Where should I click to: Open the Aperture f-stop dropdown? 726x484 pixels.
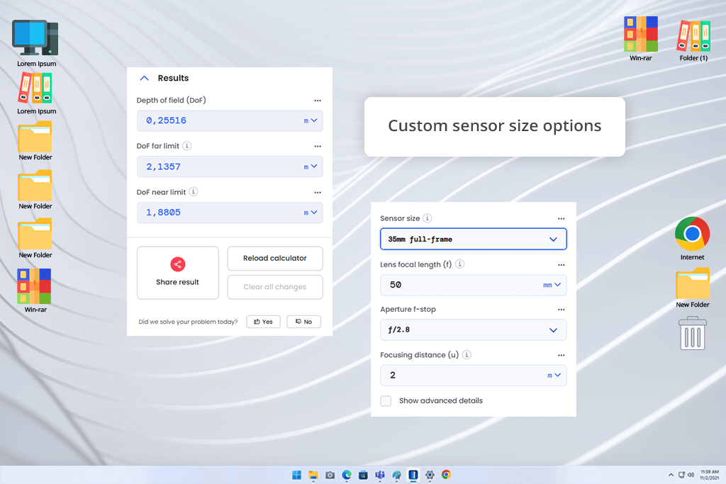coord(473,330)
